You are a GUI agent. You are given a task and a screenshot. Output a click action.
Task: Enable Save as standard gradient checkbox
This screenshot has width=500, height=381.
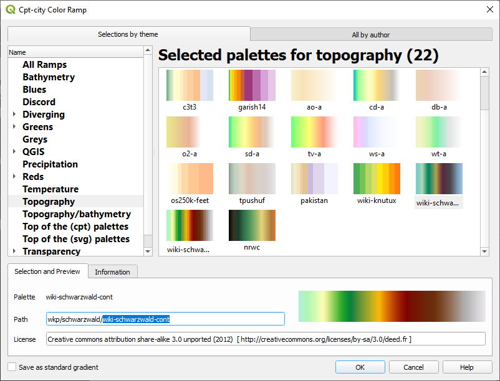tap(12, 367)
